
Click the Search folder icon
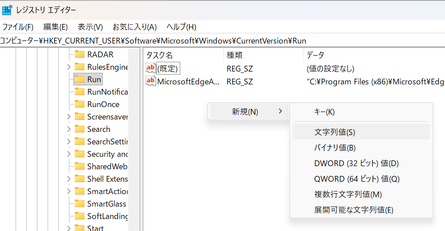(80, 129)
